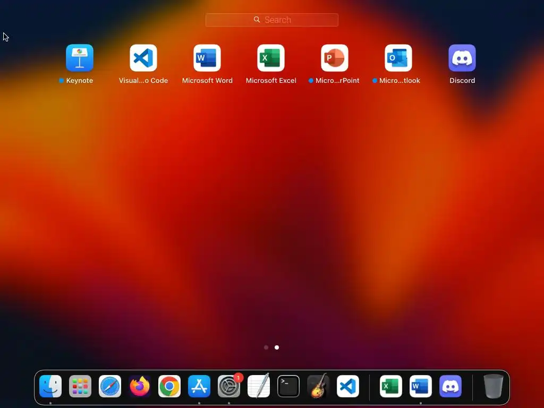Open GarageBand from the Dock
The image size is (544, 408).
(318, 386)
